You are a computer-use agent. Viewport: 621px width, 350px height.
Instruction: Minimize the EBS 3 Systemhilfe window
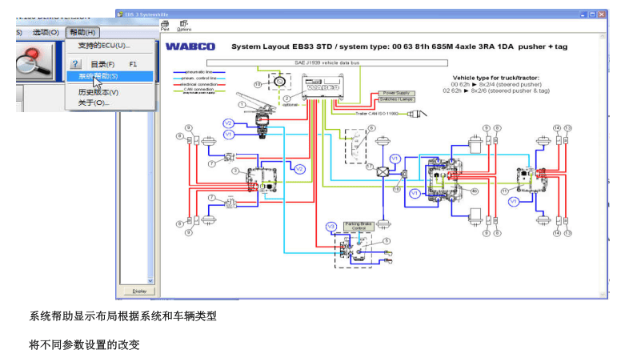click(583, 14)
